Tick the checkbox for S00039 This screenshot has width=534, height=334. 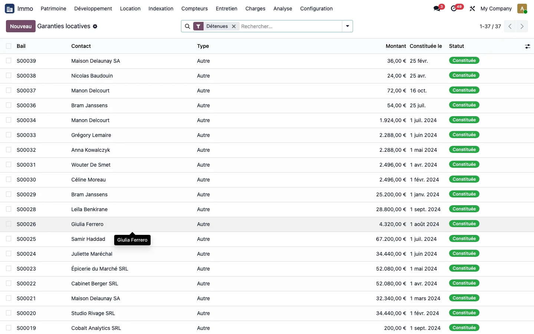pos(9,60)
